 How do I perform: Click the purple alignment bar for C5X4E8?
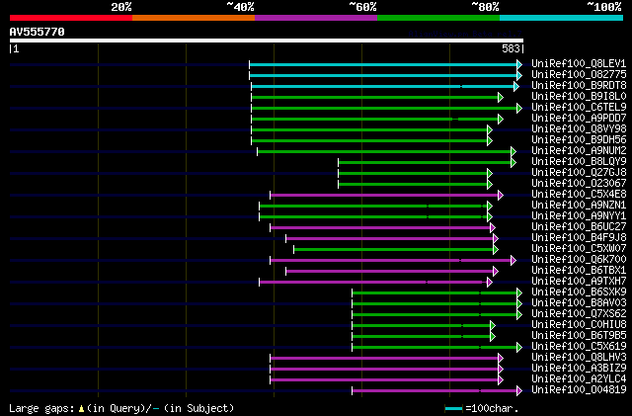384,196
